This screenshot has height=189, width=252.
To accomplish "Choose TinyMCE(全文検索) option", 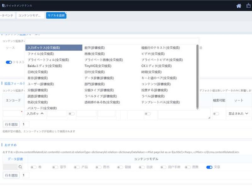I will (98, 66).
